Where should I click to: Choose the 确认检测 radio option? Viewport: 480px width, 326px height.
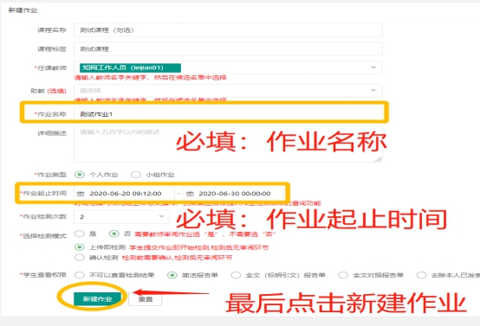tap(80, 258)
